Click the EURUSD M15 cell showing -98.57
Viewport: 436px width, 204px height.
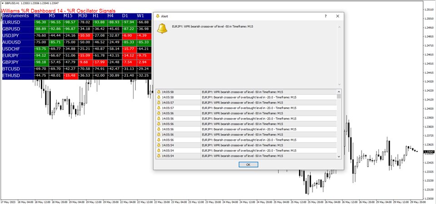[71, 22]
